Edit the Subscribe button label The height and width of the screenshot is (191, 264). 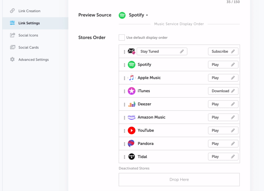[223, 52]
